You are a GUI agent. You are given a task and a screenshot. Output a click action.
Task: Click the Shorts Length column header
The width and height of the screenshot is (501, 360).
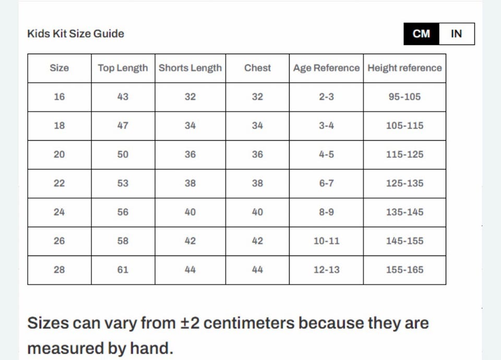point(190,68)
